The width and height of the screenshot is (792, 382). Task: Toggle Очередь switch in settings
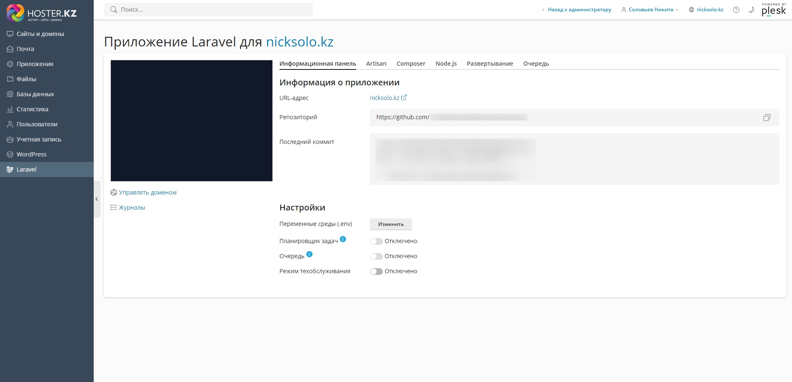click(x=376, y=256)
